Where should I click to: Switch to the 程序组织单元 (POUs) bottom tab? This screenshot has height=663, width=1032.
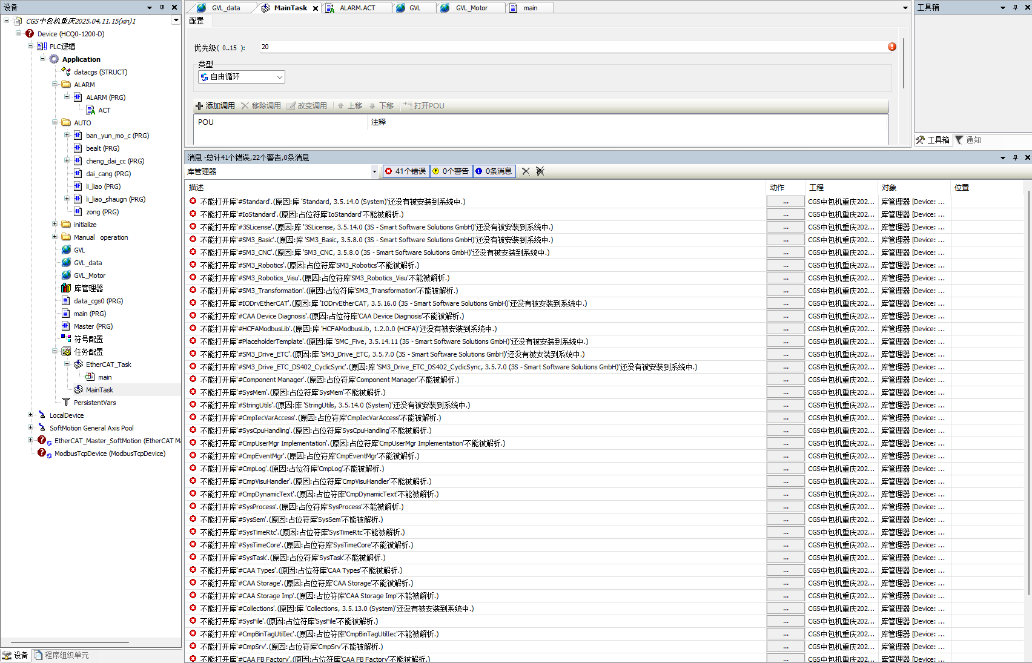pos(62,655)
